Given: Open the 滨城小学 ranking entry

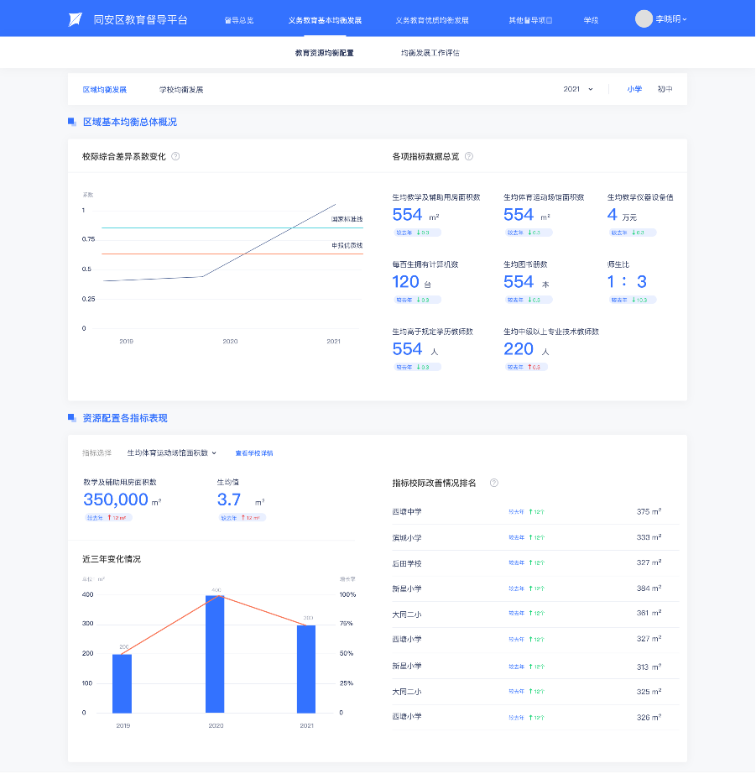Looking at the screenshot, I should coord(407,537).
